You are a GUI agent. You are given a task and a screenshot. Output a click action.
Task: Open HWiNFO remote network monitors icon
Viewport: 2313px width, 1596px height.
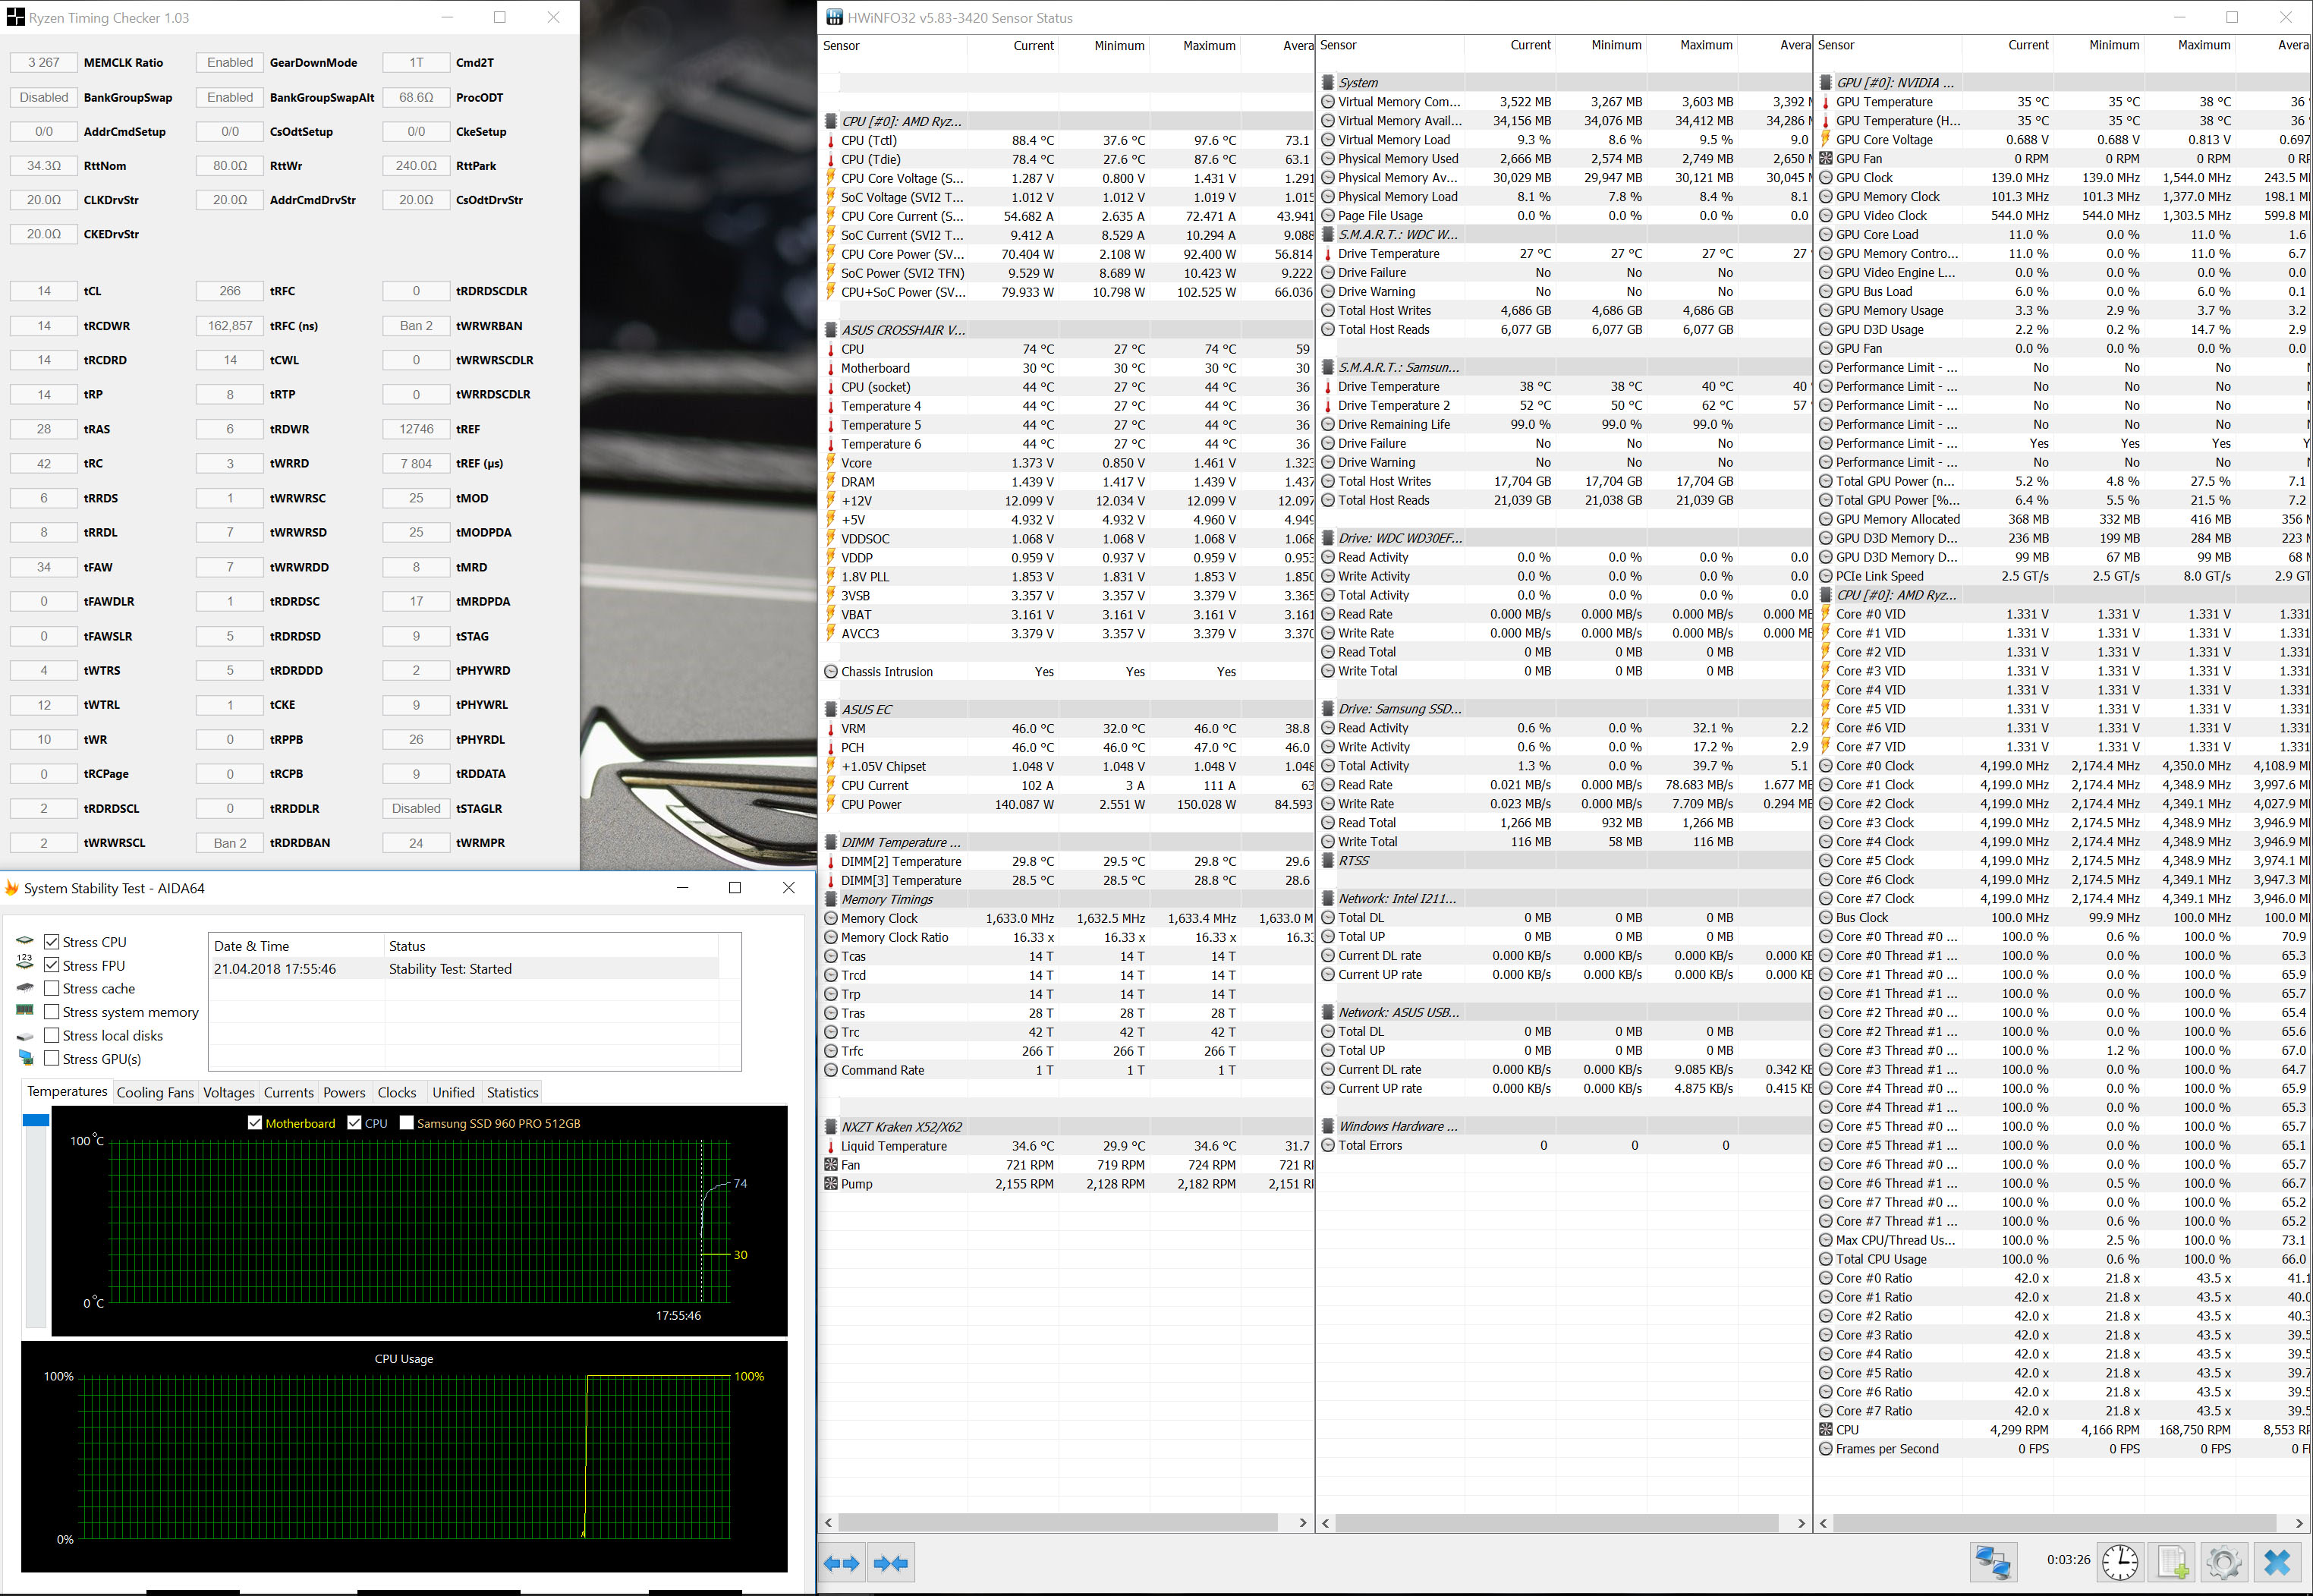[1992, 1561]
